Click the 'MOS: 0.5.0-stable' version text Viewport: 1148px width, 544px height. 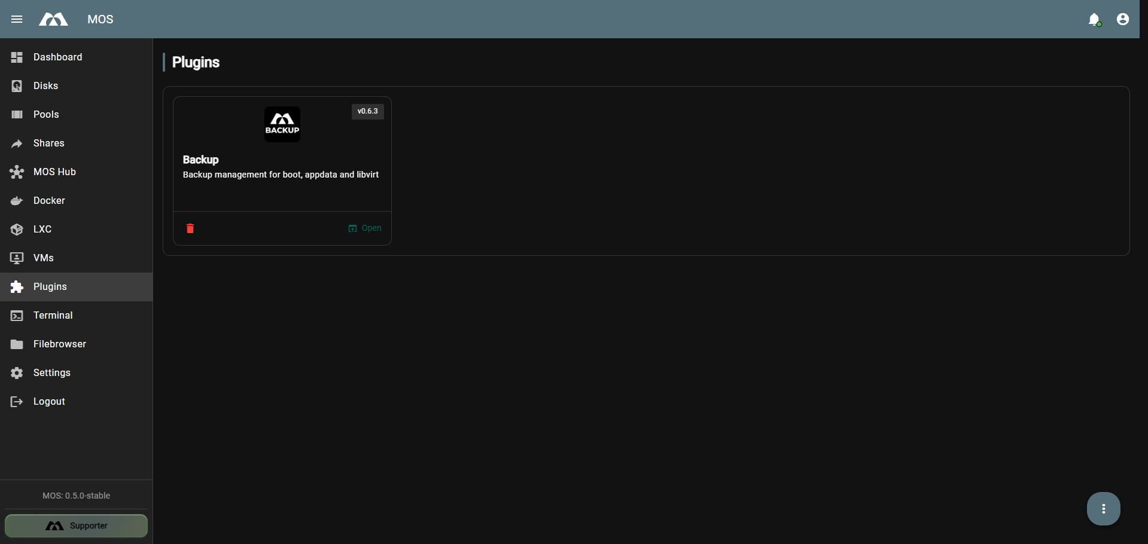(76, 496)
